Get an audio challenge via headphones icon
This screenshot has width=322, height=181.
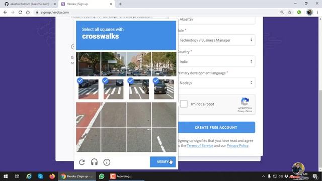[x=94, y=162]
